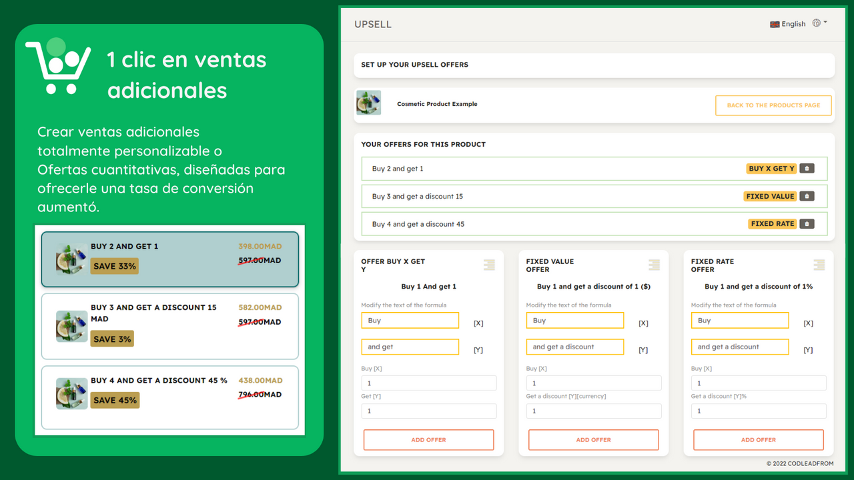Delete the Buy 3 discount 15 offer
Viewport: 854px width, 480px height.
(x=807, y=196)
